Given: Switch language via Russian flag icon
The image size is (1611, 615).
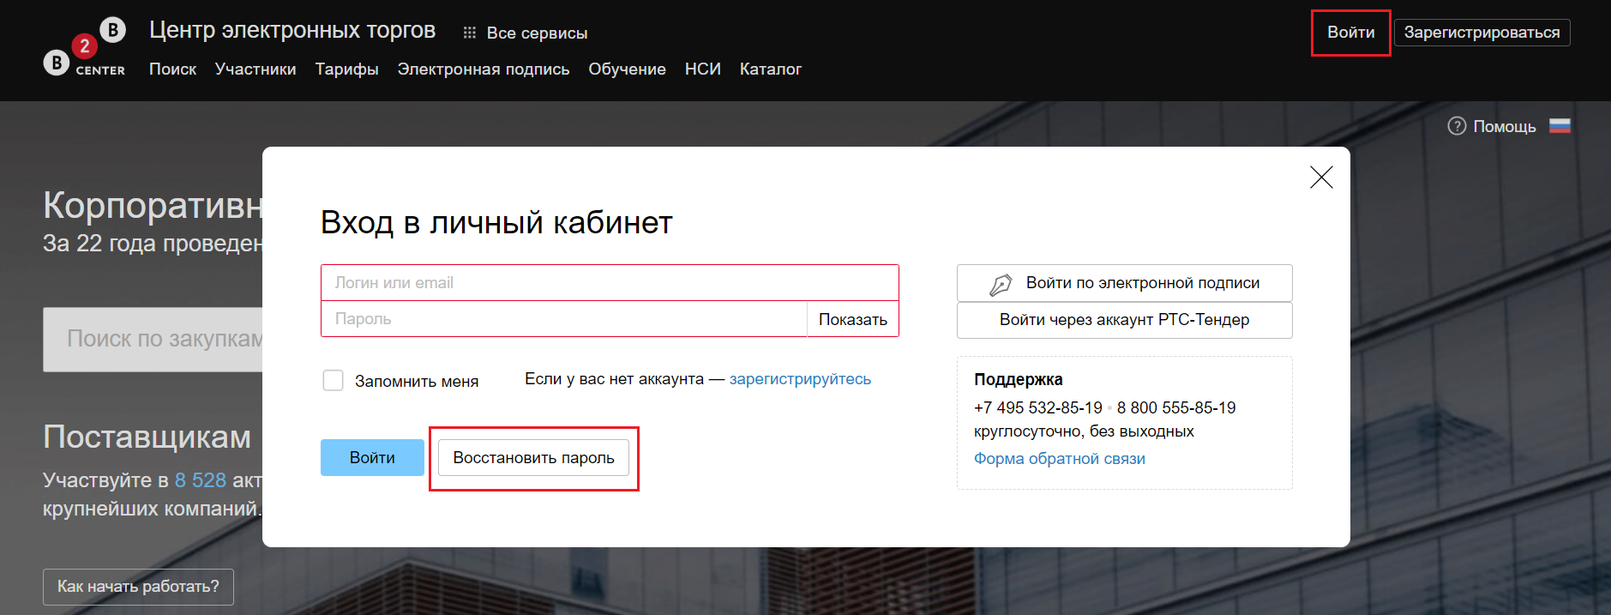Looking at the screenshot, I should [1560, 126].
